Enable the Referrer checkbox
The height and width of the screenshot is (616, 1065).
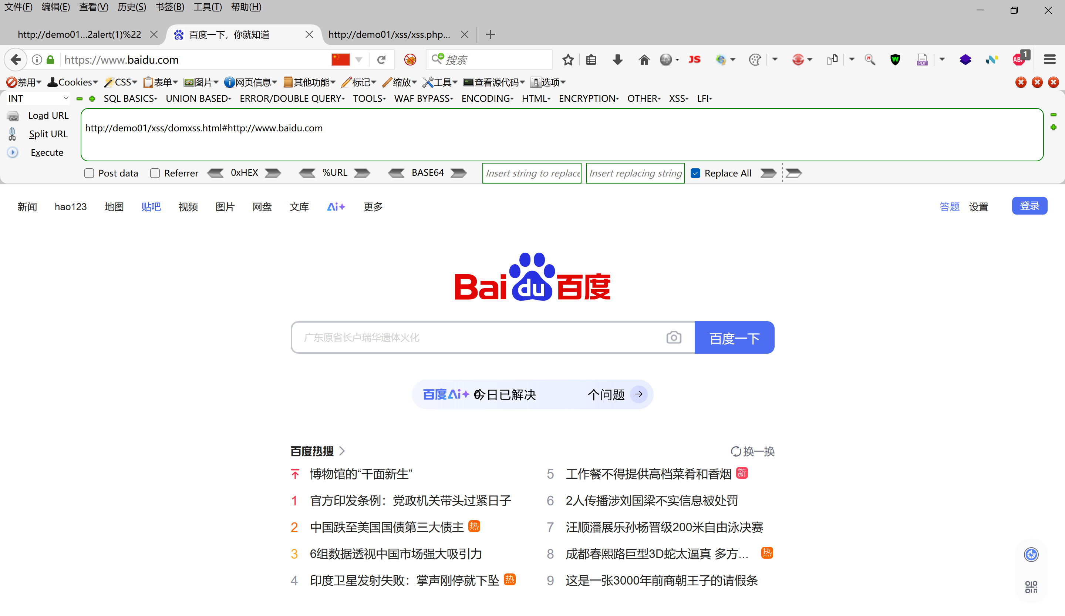click(155, 173)
